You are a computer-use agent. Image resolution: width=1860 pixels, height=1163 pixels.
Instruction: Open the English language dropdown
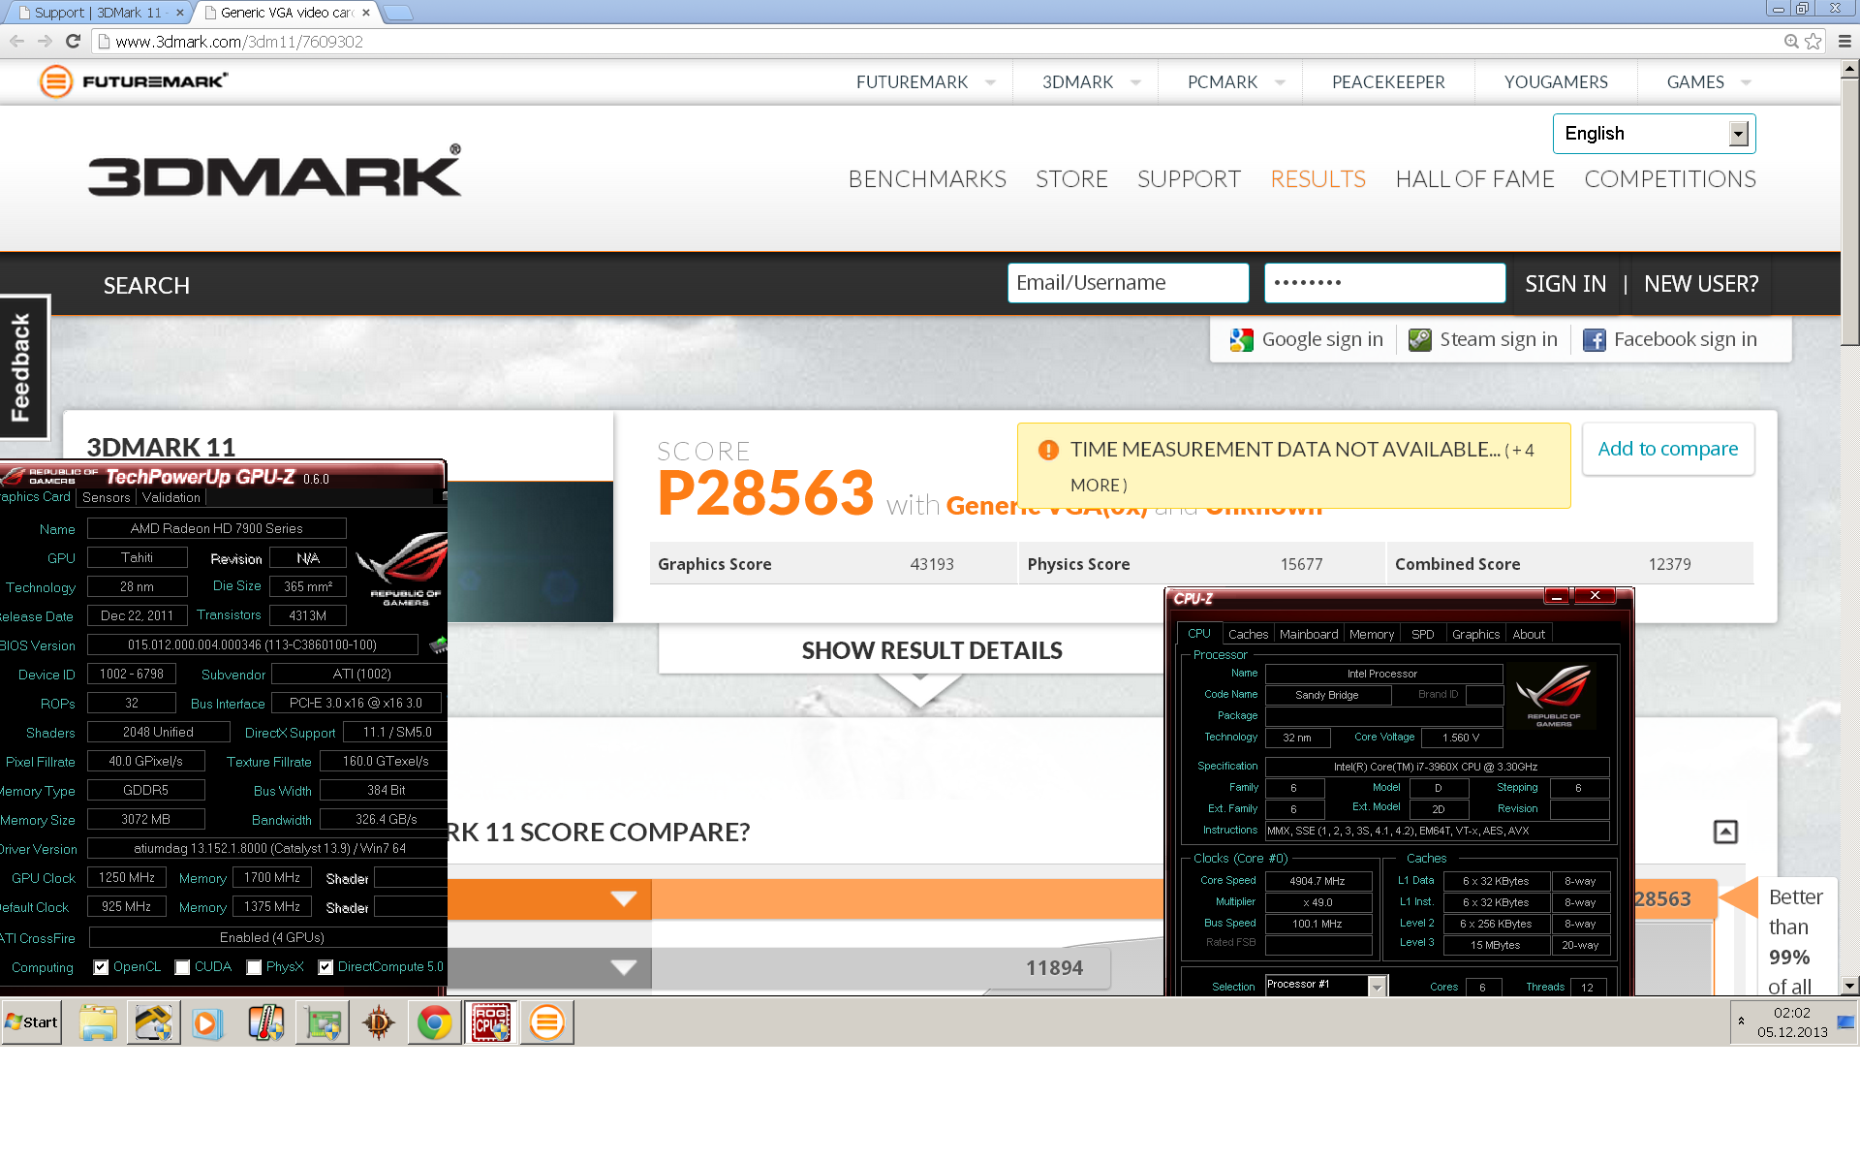1654,134
